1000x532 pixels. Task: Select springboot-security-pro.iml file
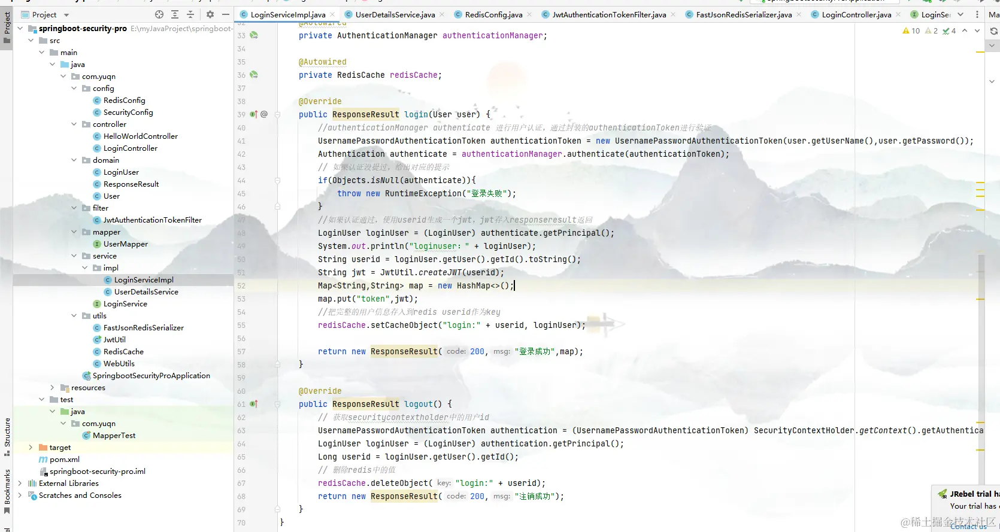click(x=98, y=471)
